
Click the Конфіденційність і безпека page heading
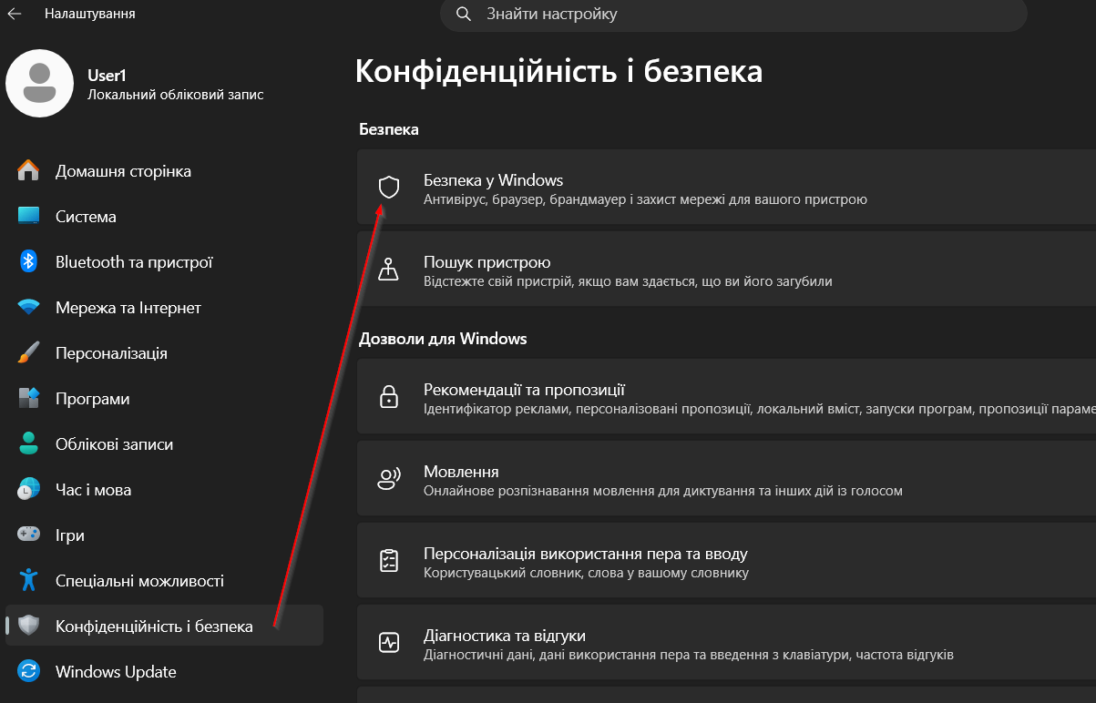coord(558,71)
